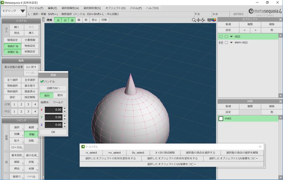Select the ベベル bevel tool
The image size is (283, 180).
(31, 177)
